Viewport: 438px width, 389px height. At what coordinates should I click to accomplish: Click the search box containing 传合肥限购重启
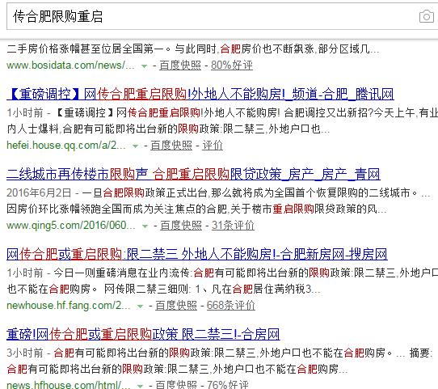coord(222,16)
